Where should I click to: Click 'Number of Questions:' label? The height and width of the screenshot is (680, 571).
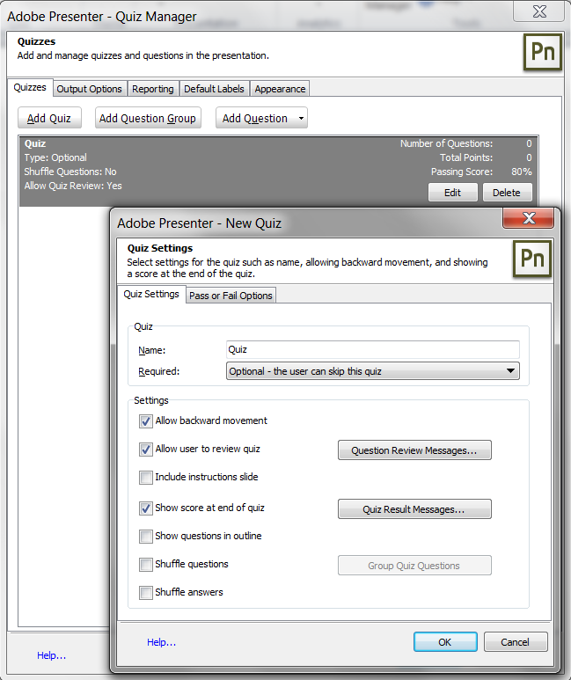[x=446, y=143]
